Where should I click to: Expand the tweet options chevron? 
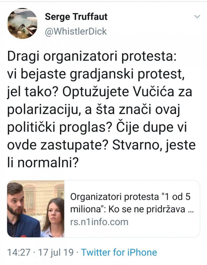pyautogui.click(x=197, y=17)
